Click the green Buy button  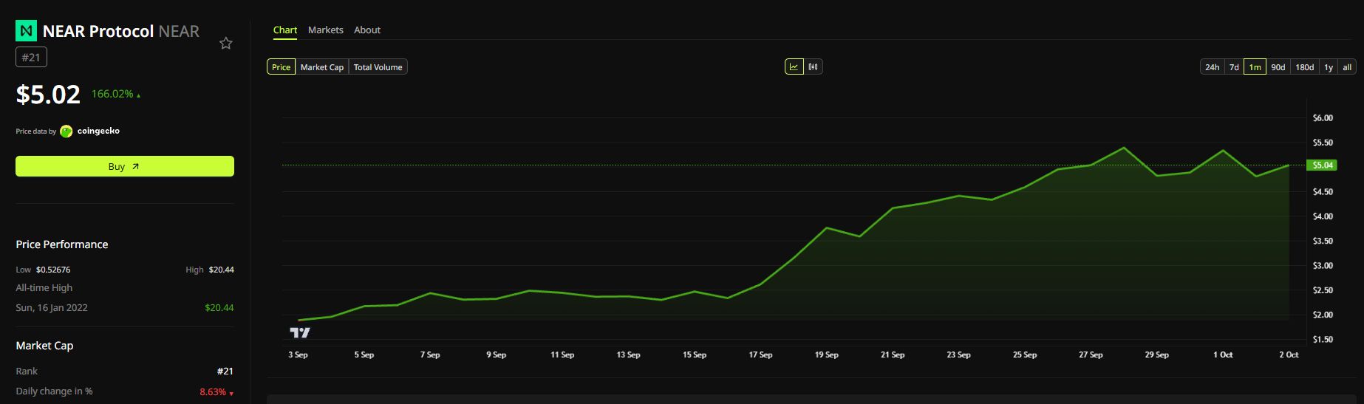click(125, 166)
